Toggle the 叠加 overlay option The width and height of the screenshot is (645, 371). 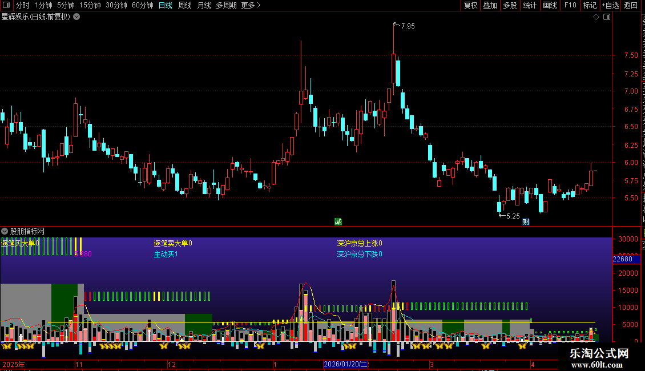(490, 5)
